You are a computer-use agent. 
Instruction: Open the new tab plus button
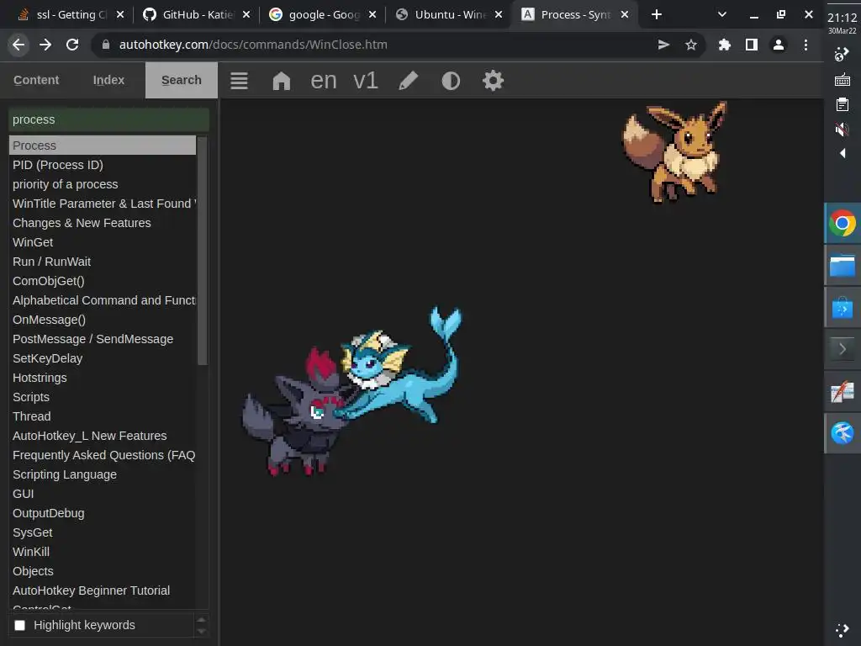(x=656, y=14)
